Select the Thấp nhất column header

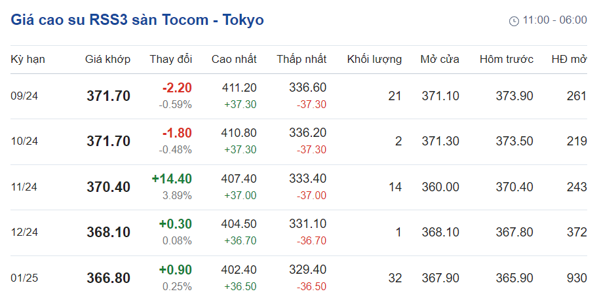click(301, 60)
